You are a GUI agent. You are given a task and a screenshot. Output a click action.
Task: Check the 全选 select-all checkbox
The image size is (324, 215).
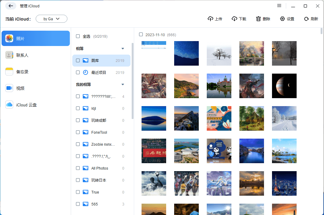[x=78, y=36]
